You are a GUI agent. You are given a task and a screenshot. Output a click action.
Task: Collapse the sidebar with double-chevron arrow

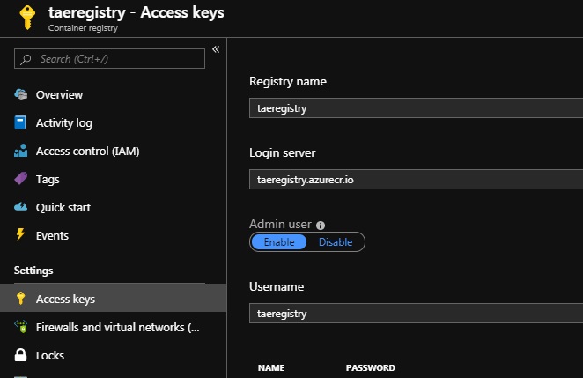pyautogui.click(x=216, y=49)
